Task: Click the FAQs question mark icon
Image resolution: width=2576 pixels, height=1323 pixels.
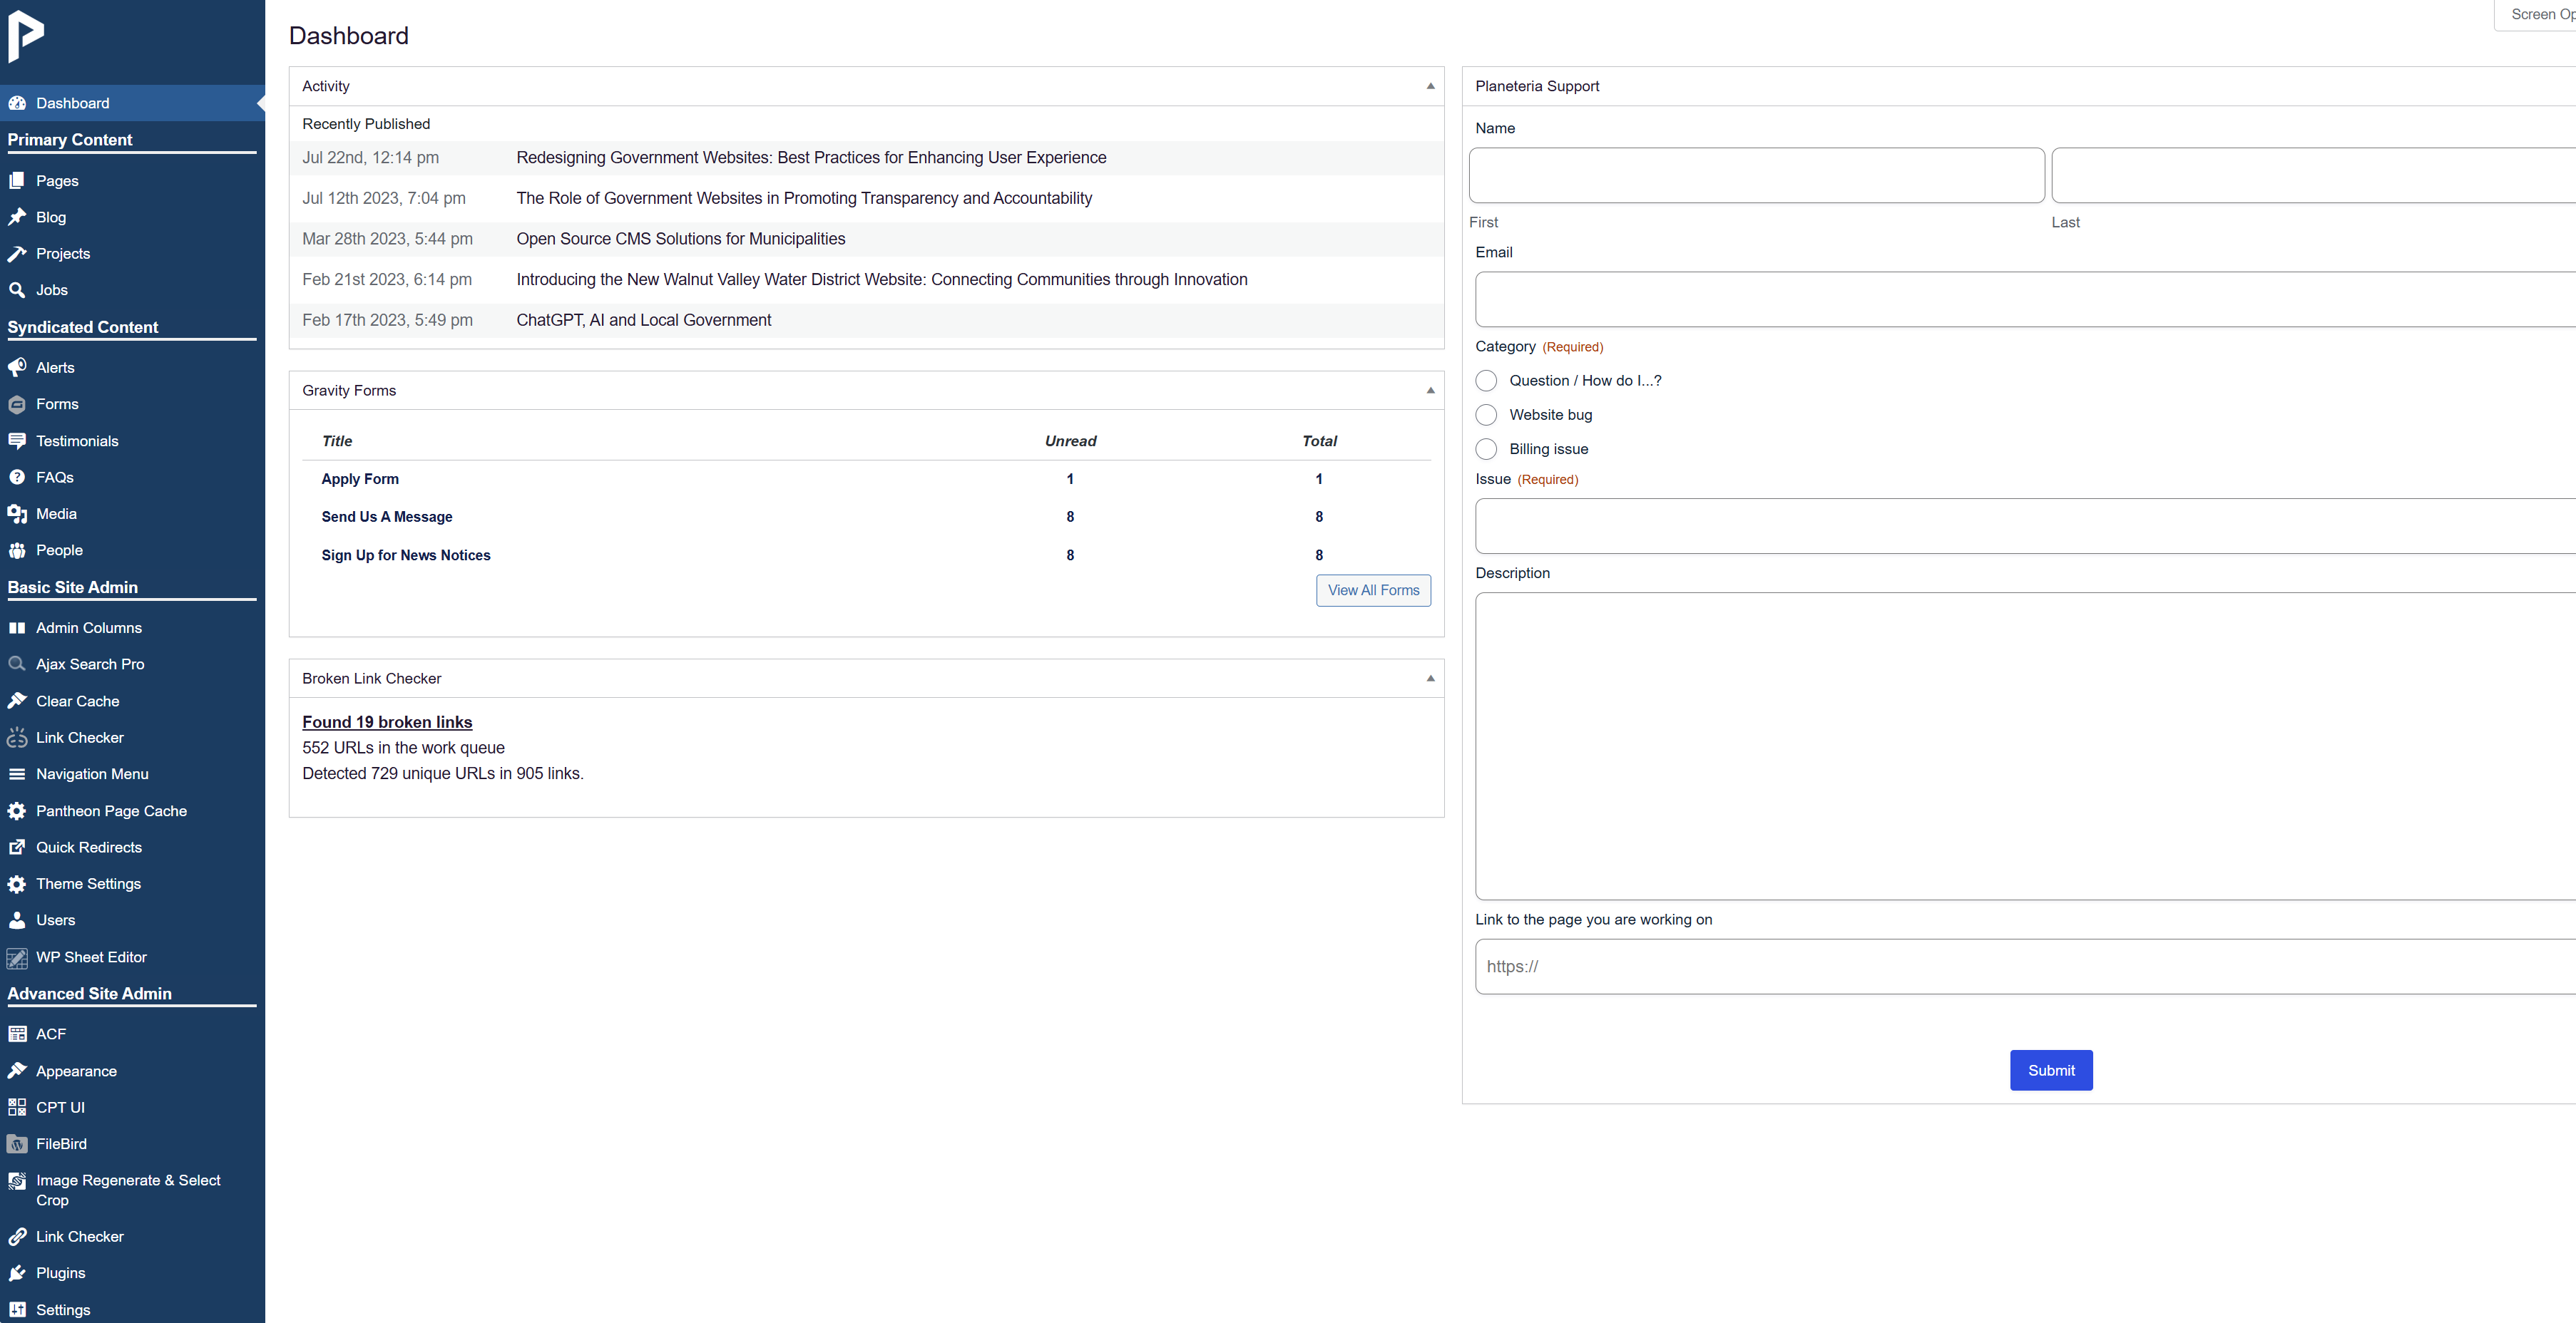Action: click(x=17, y=478)
